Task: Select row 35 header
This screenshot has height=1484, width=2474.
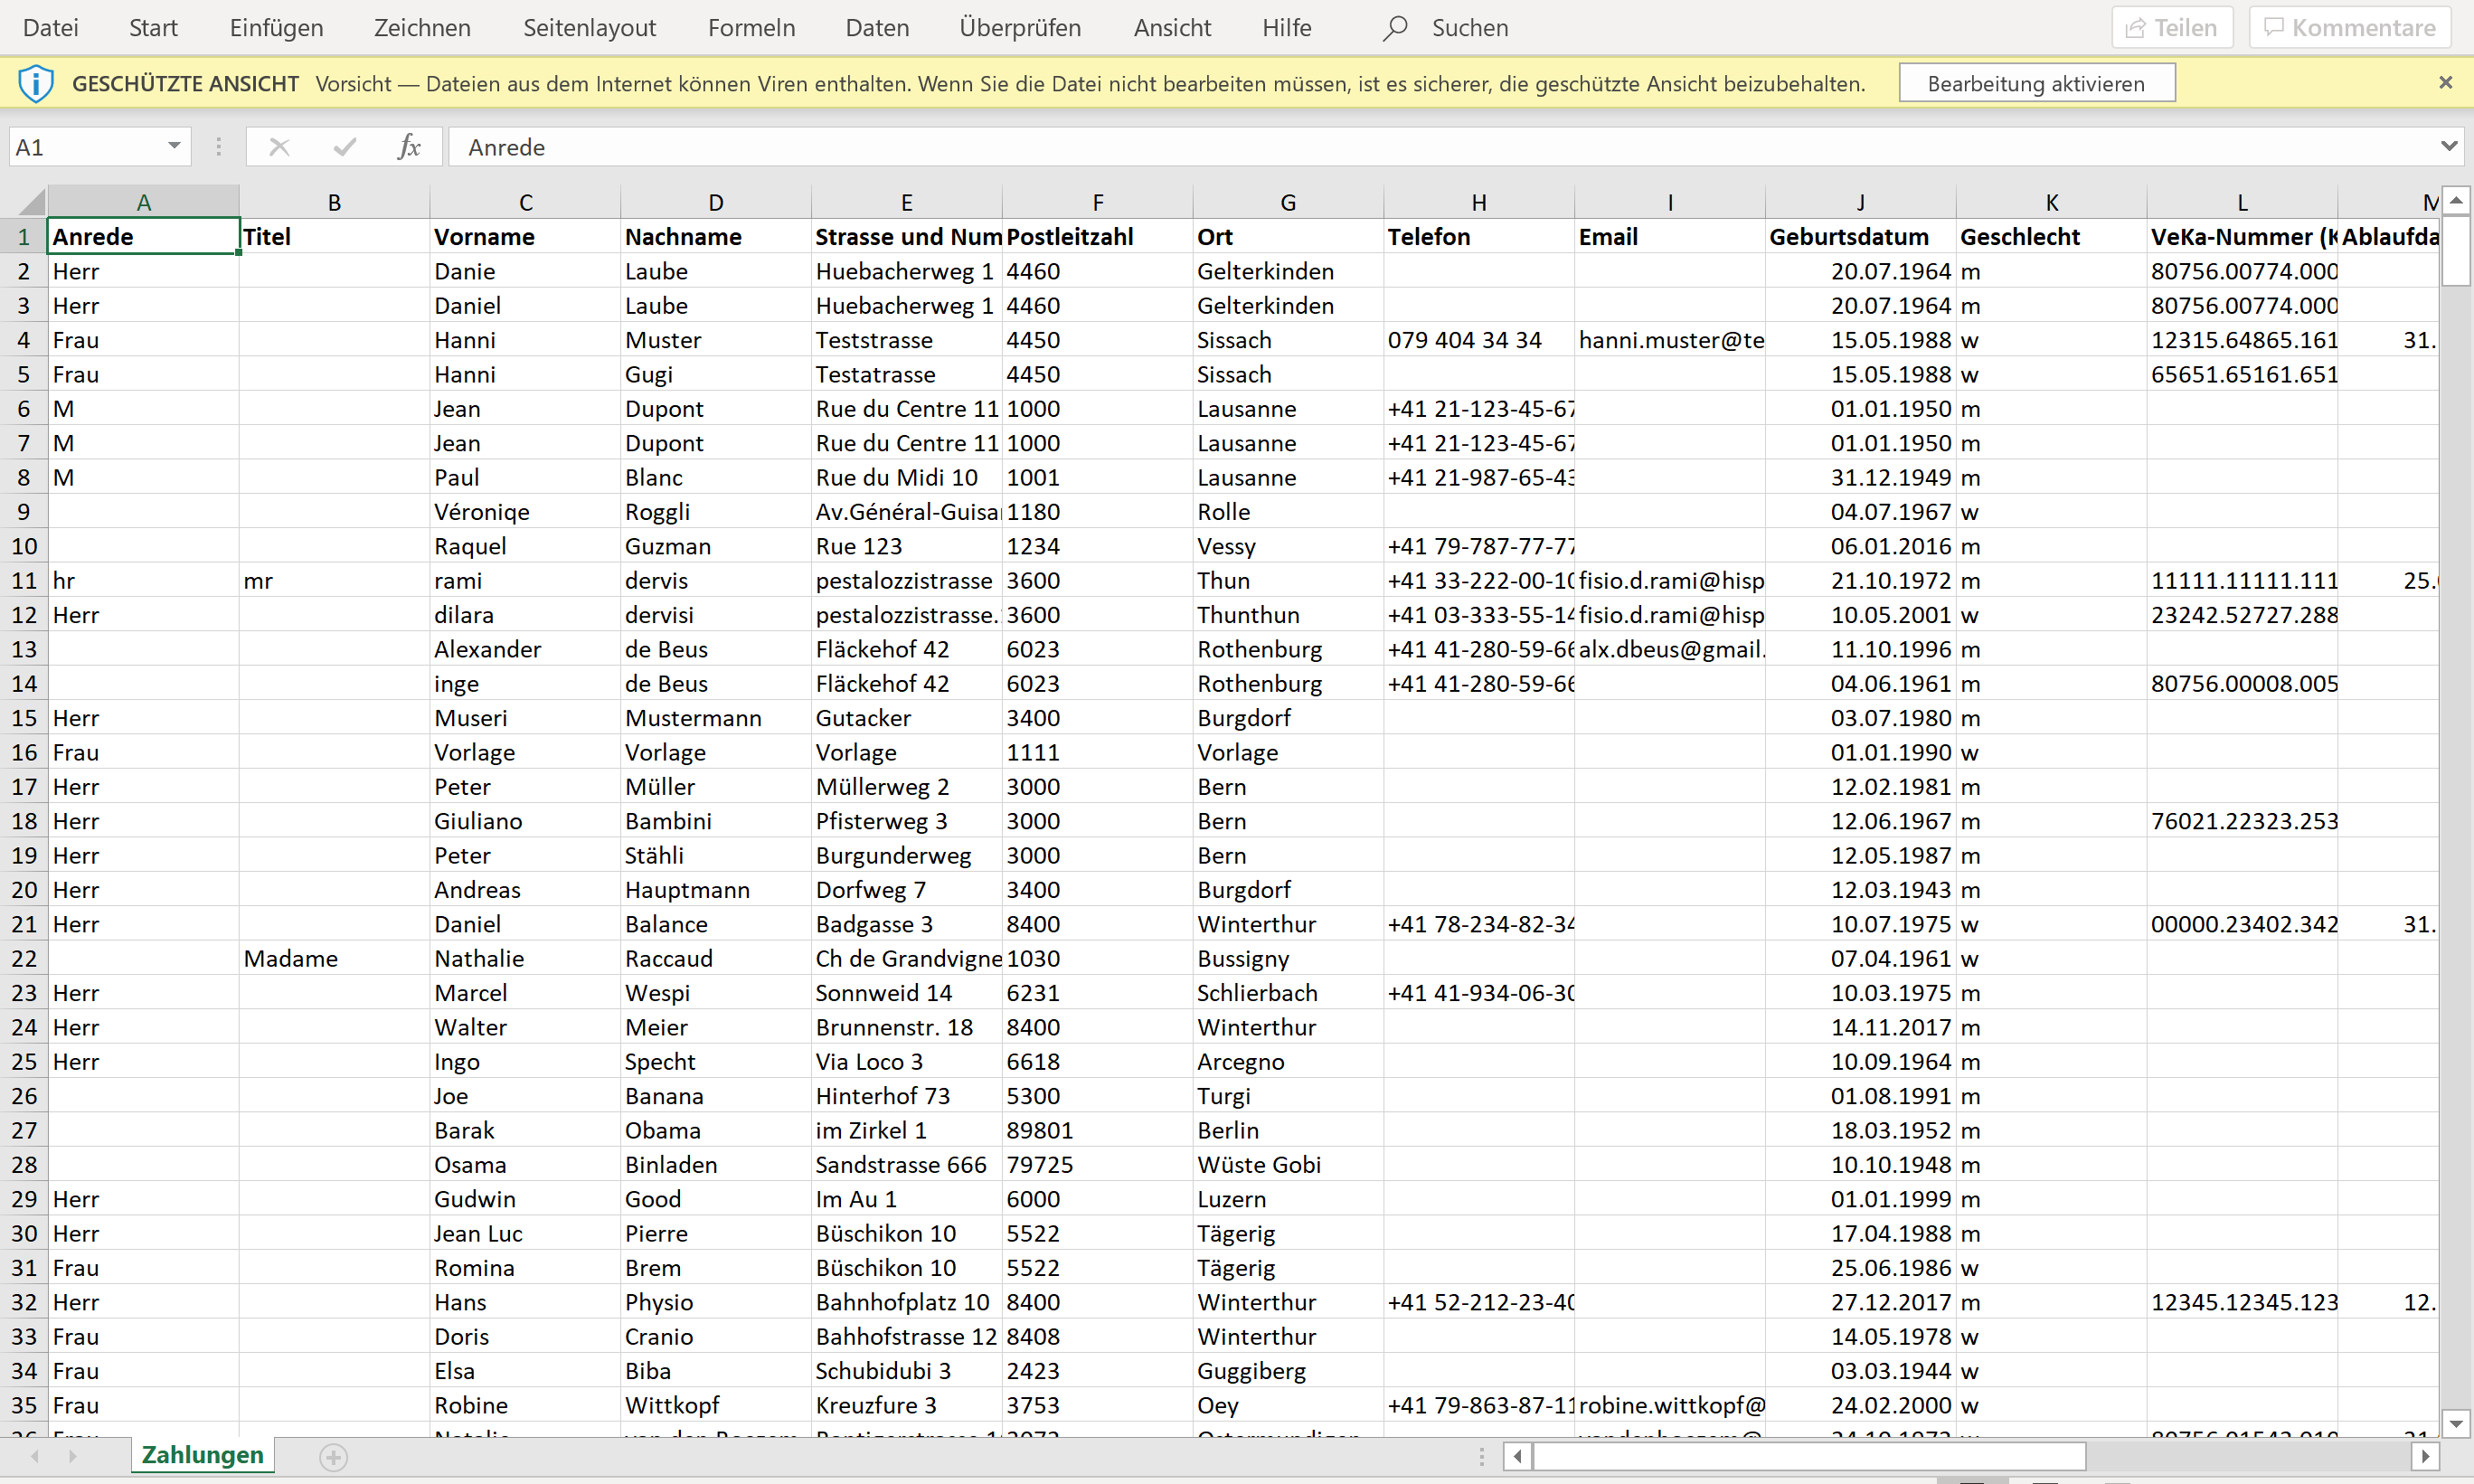Action: click(24, 1406)
